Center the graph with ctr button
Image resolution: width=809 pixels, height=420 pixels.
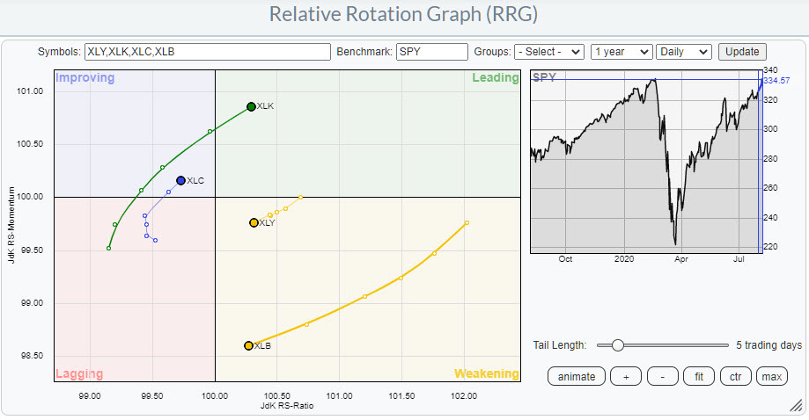pyautogui.click(x=735, y=377)
